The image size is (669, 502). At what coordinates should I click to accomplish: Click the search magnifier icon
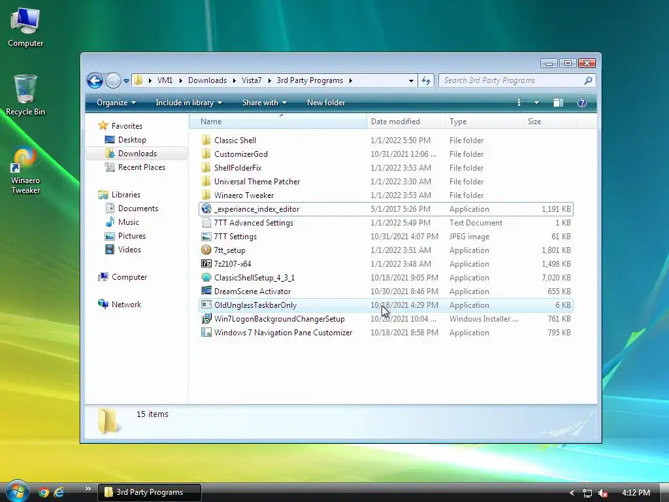pos(588,80)
